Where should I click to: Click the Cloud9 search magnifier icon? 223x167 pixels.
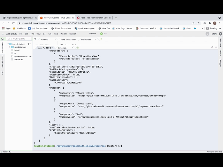pos(2,39)
